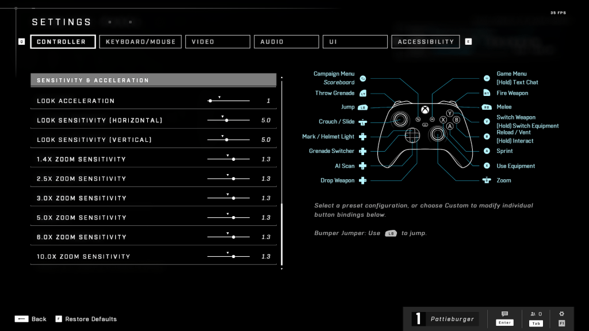Click the scroll down arrow of settings list
This screenshot has height=331, width=589.
coord(281,268)
